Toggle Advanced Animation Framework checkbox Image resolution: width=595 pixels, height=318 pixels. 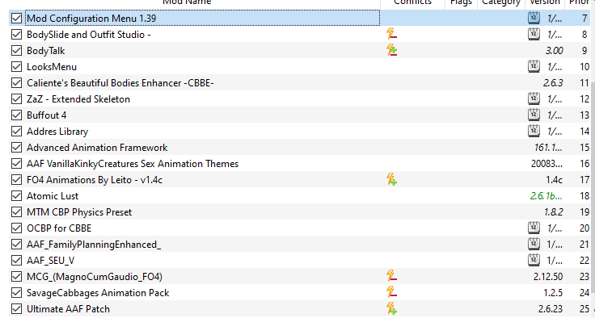(x=16, y=148)
